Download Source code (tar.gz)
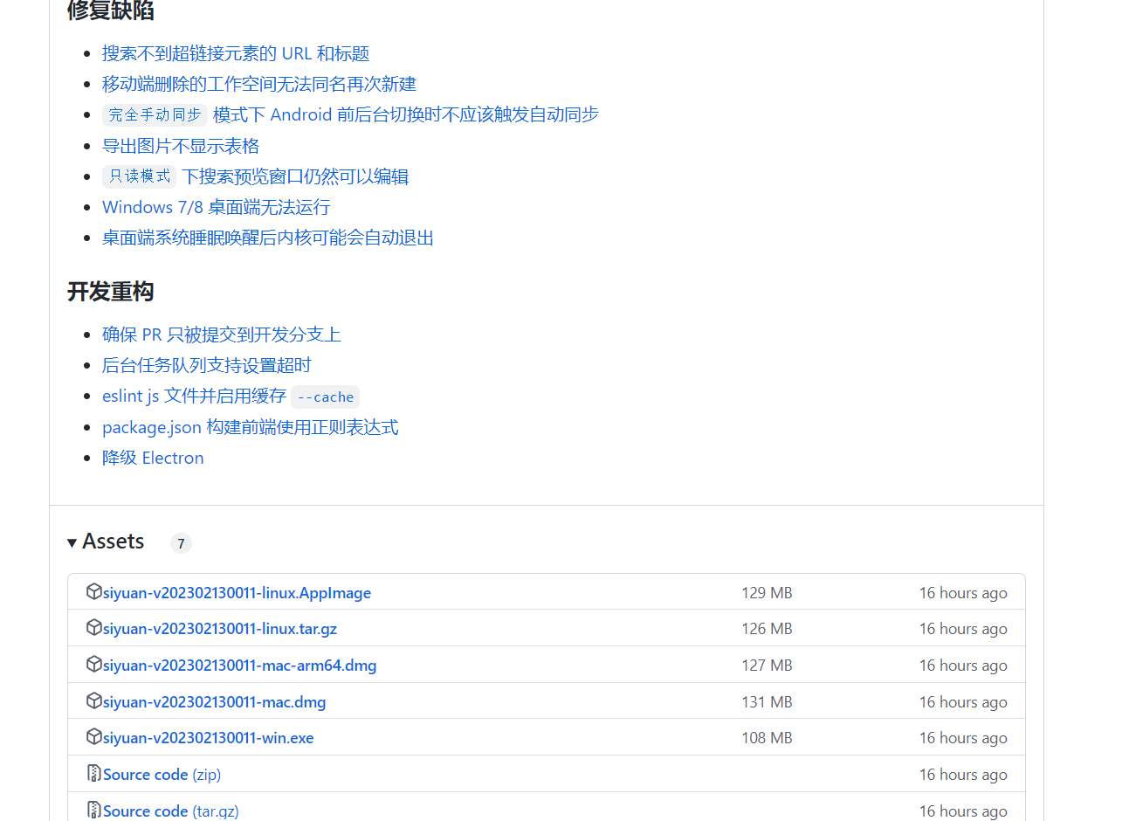This screenshot has width=1122, height=821. pos(171,811)
